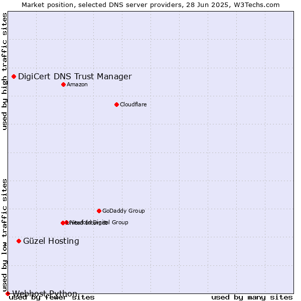Click the Webhost Python data point
This screenshot has height=301, width=301.
tap(8, 293)
